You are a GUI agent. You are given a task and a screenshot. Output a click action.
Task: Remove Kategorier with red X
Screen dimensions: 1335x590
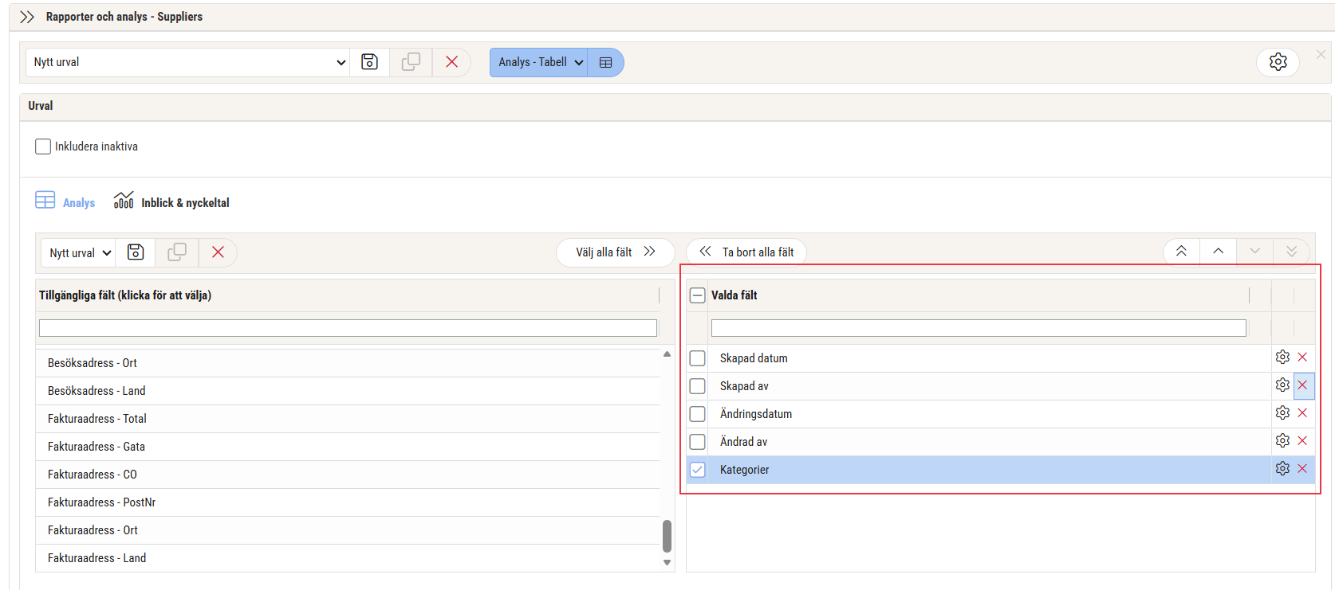tap(1302, 468)
